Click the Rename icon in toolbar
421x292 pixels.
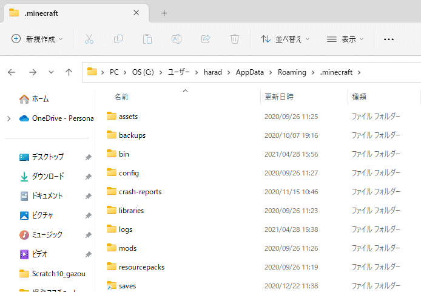pos(177,39)
